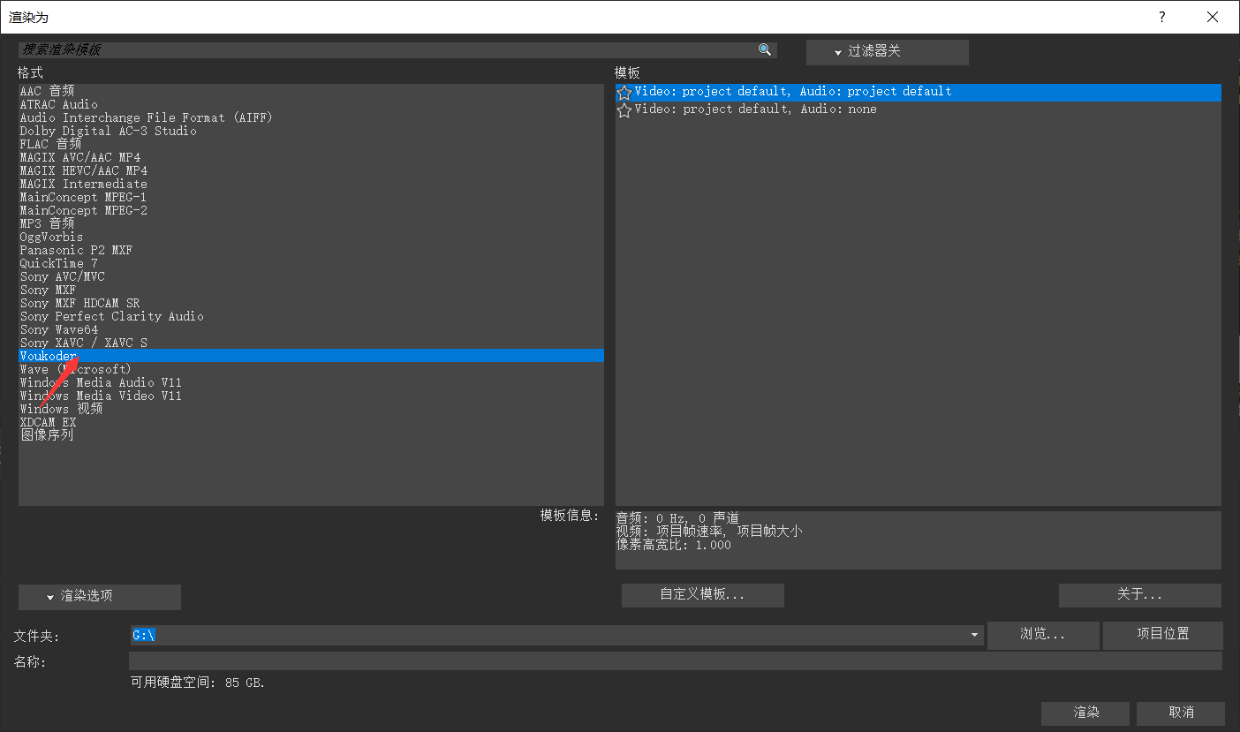
Task: Click the 取消 cancel button
Action: coord(1181,713)
